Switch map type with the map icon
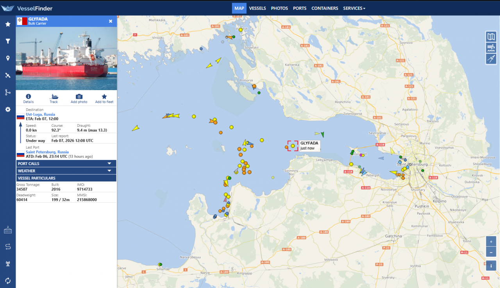Viewport: 500px width, 288px height. [x=491, y=37]
